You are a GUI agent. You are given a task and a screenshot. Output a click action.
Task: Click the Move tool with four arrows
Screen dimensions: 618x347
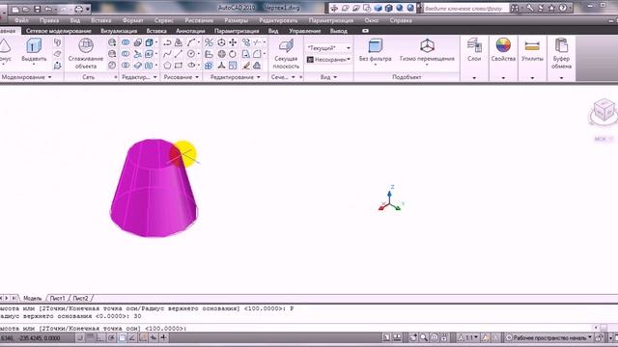pos(233,42)
